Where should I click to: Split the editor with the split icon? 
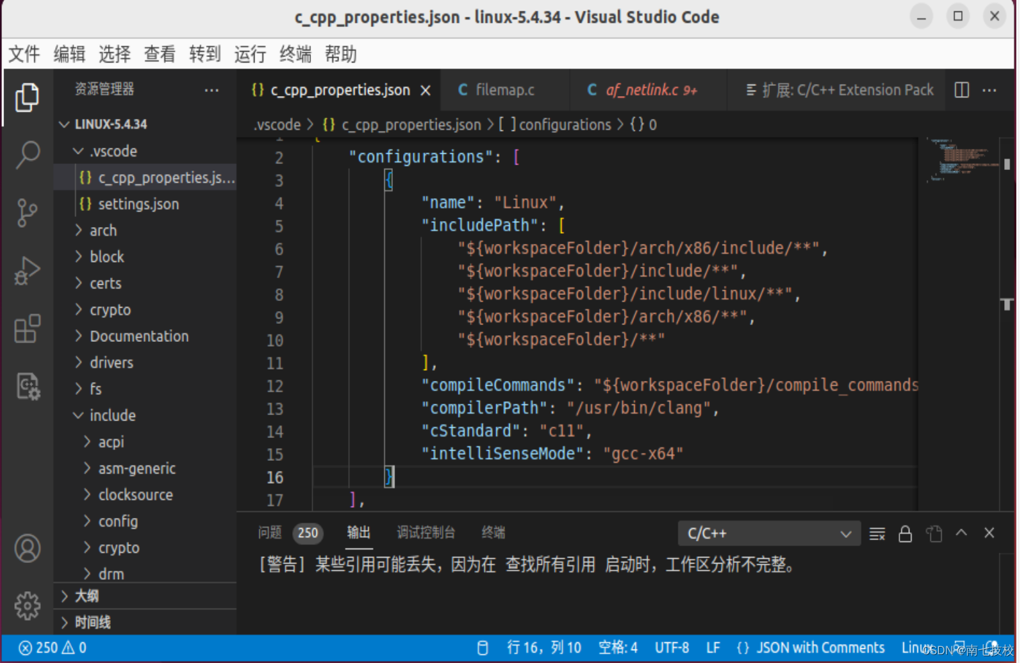click(961, 89)
